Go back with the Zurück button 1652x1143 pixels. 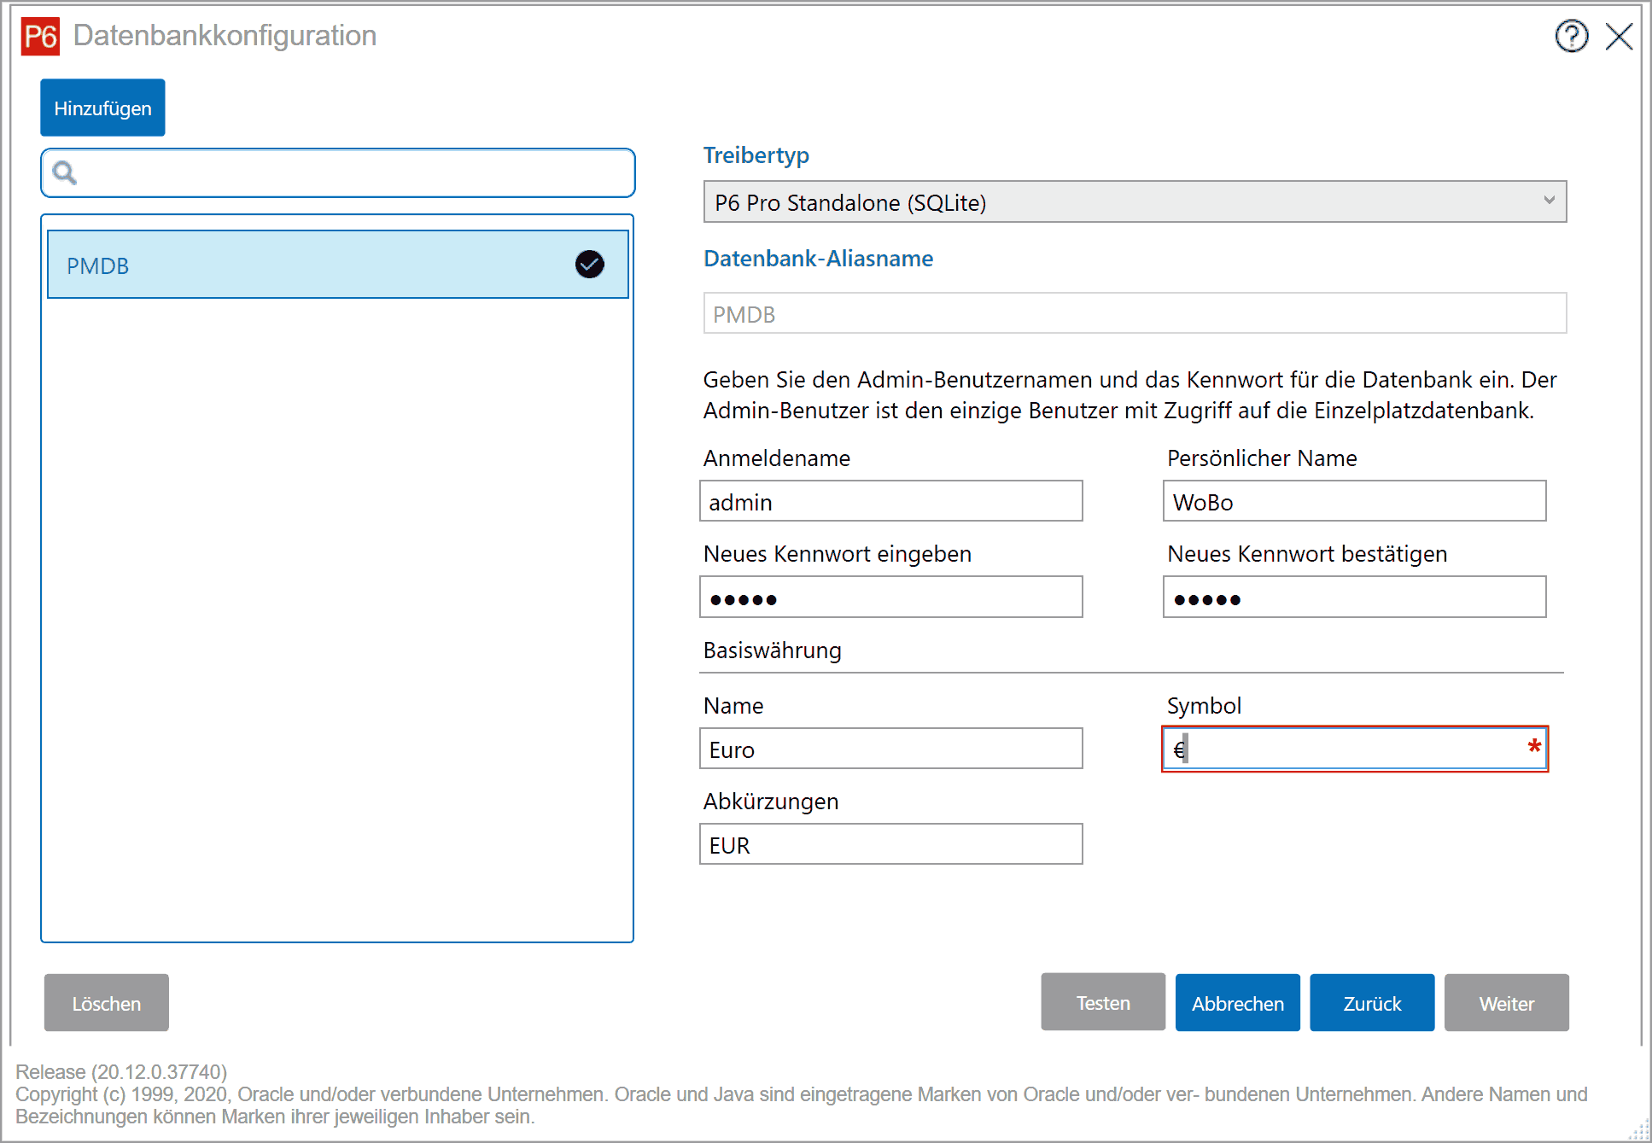click(x=1371, y=1003)
